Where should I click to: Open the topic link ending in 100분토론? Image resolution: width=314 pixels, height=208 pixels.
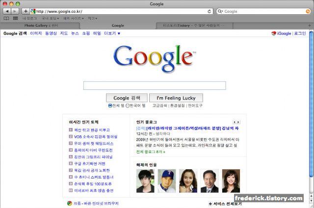[x=93, y=184]
